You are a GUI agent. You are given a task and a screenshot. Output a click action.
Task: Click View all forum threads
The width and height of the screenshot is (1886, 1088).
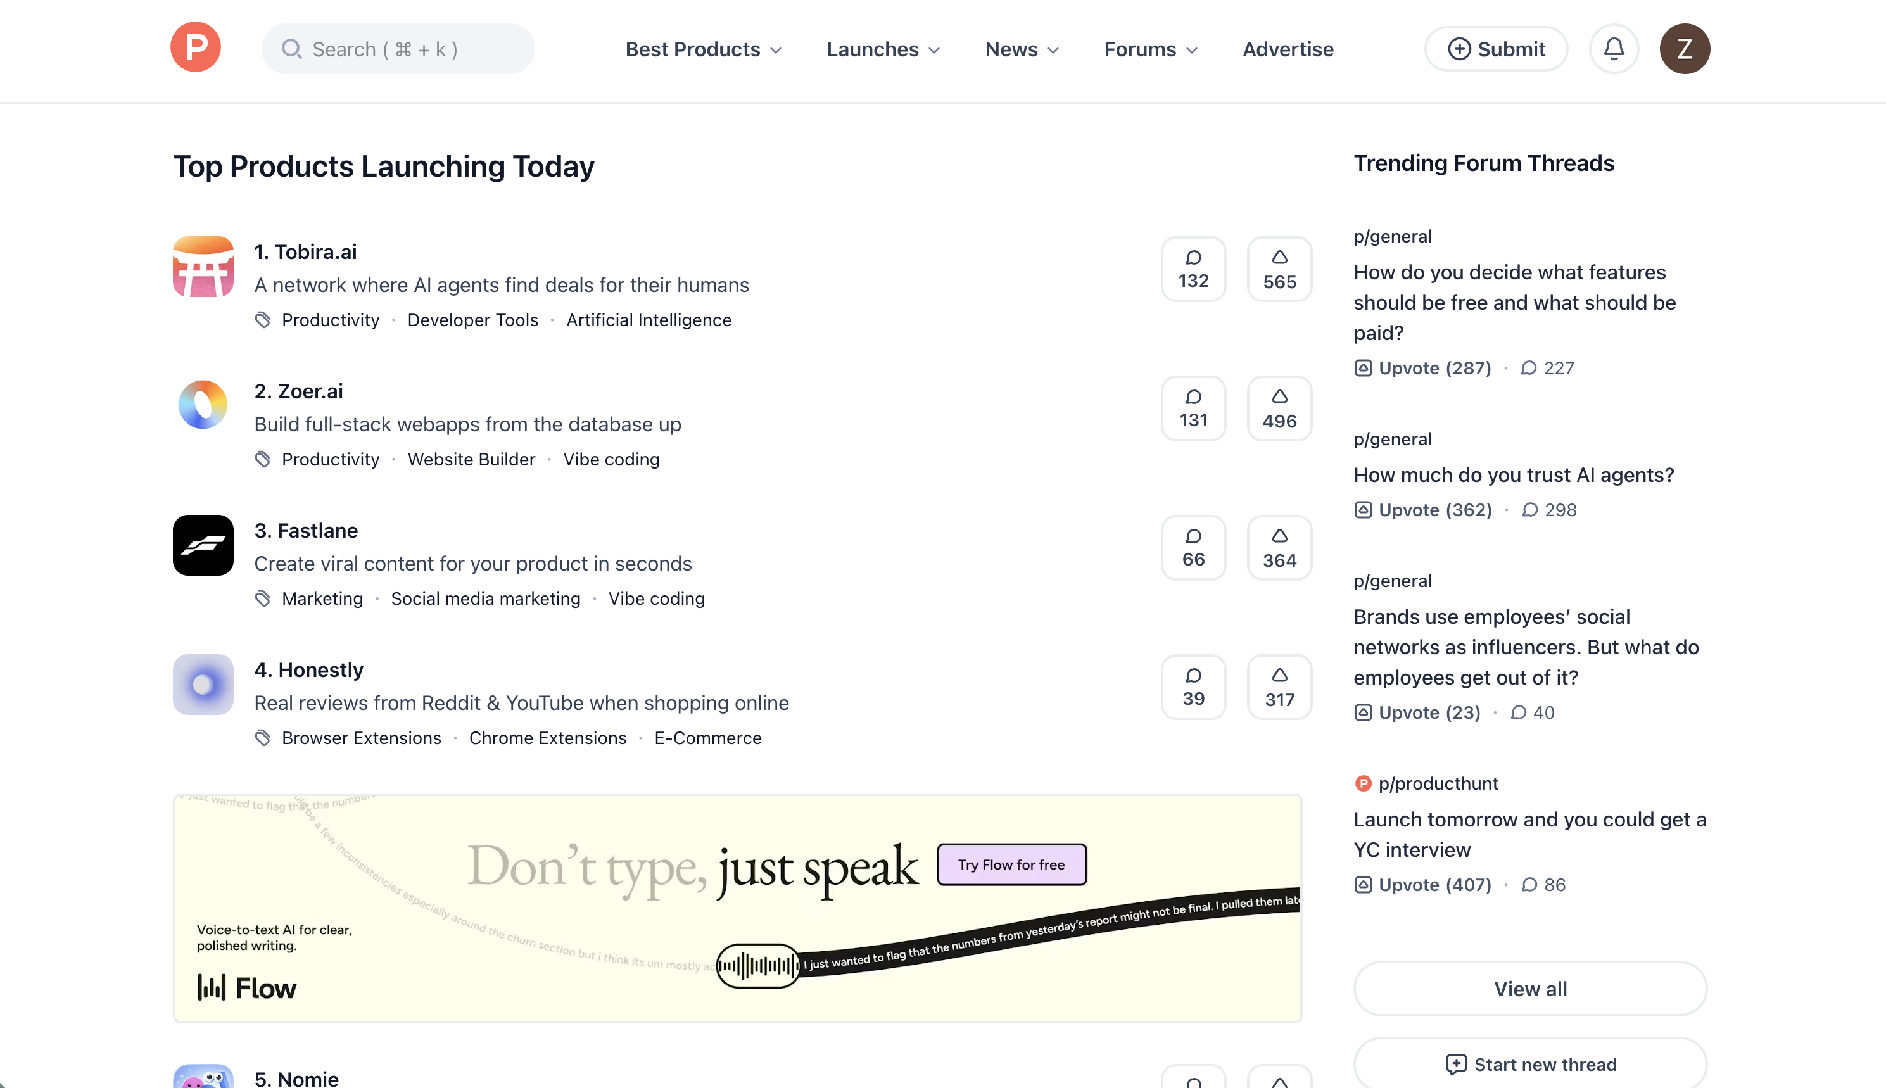(1529, 989)
